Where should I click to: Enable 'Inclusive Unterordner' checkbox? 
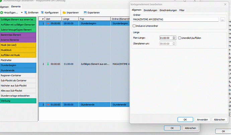coord(134,26)
